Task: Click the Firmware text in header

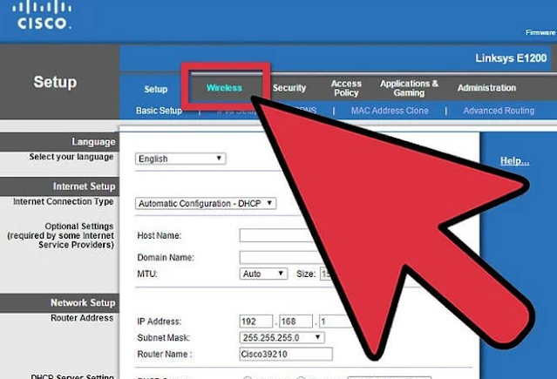Action: (x=540, y=33)
